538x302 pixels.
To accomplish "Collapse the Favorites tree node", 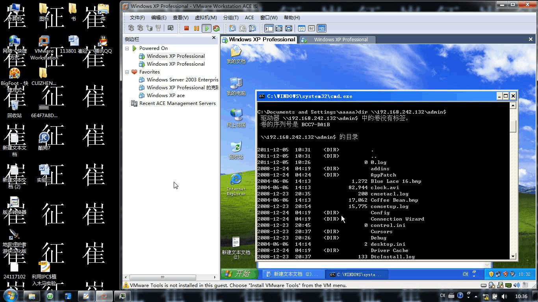I will tap(127, 72).
